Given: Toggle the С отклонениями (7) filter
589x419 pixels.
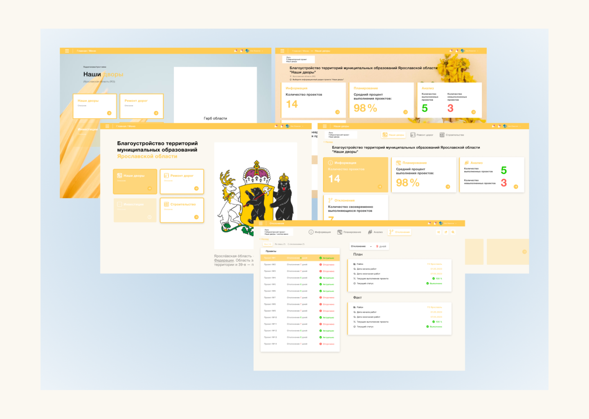Looking at the screenshot, I should (296, 244).
